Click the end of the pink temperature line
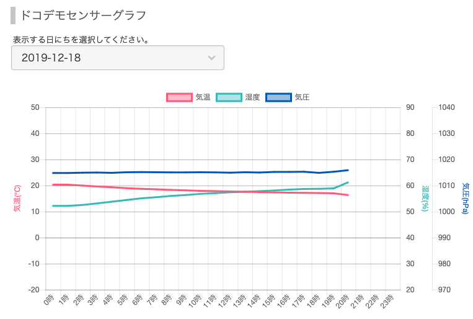Screen dimensions: 473x319 click(x=348, y=195)
